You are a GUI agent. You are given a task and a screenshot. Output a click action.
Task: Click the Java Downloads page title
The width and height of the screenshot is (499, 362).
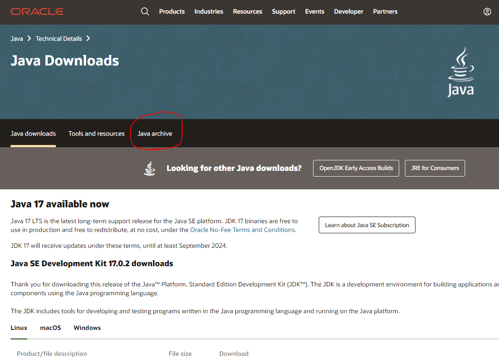click(65, 61)
